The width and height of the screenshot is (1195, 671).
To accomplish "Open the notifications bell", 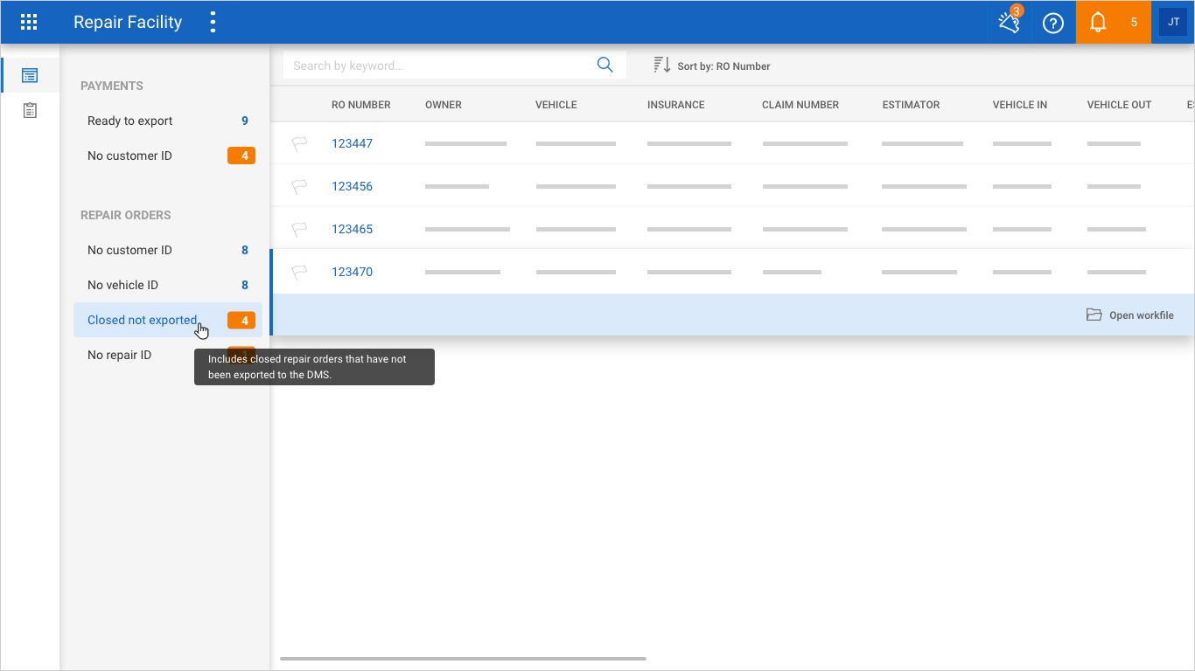I will pyautogui.click(x=1098, y=23).
